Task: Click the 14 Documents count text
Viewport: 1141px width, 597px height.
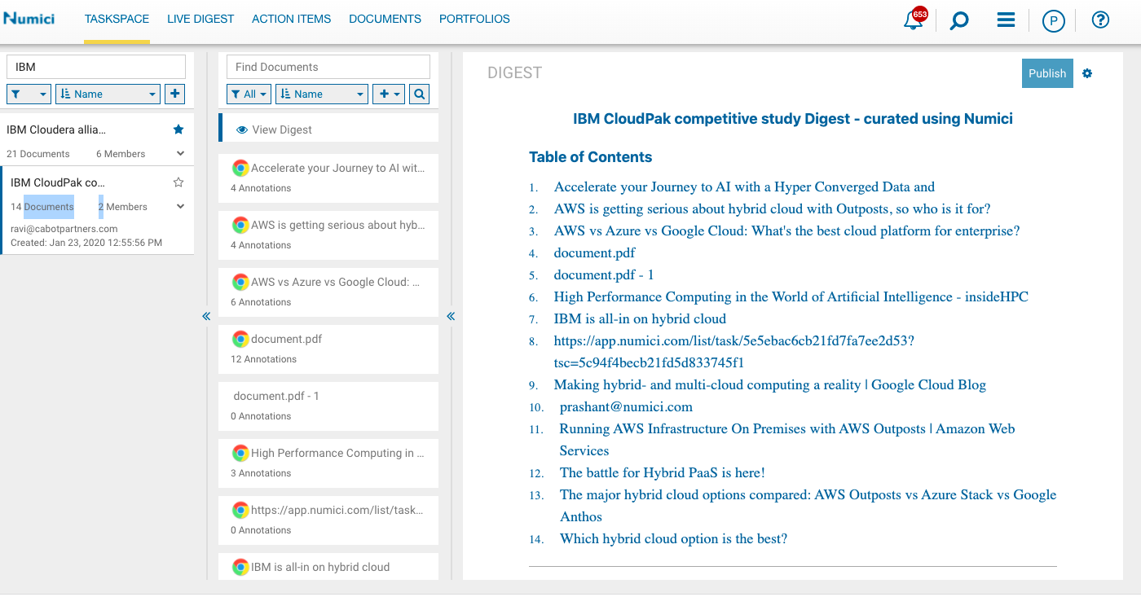Action: [42, 207]
